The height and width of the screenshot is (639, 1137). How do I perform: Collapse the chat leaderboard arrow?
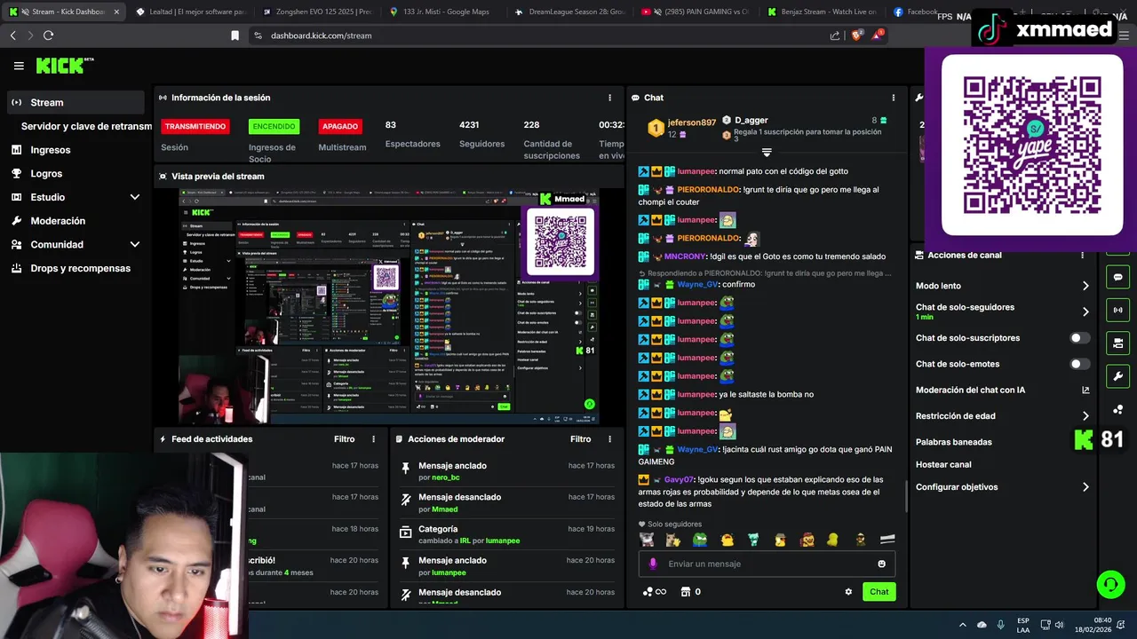[x=767, y=153]
